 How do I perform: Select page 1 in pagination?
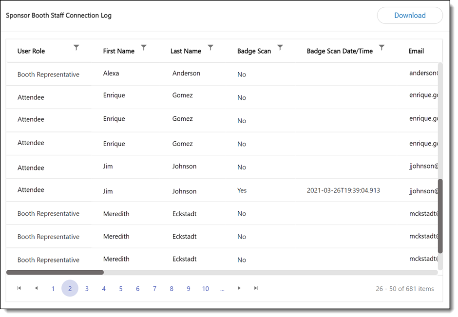coord(53,289)
